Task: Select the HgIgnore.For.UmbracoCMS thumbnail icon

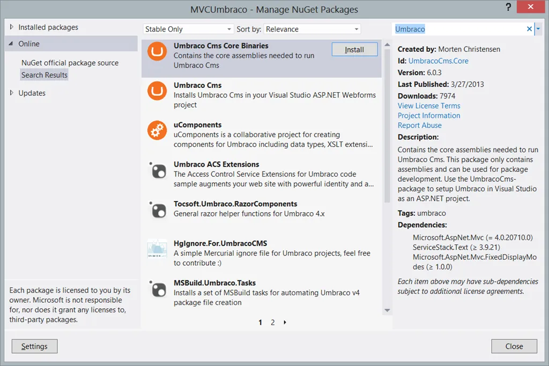Action: [x=157, y=249]
